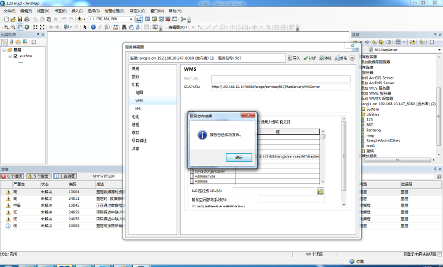The image size is (443, 267).
Task: Click the Full Extent globe icon
Action: pos(27,27)
